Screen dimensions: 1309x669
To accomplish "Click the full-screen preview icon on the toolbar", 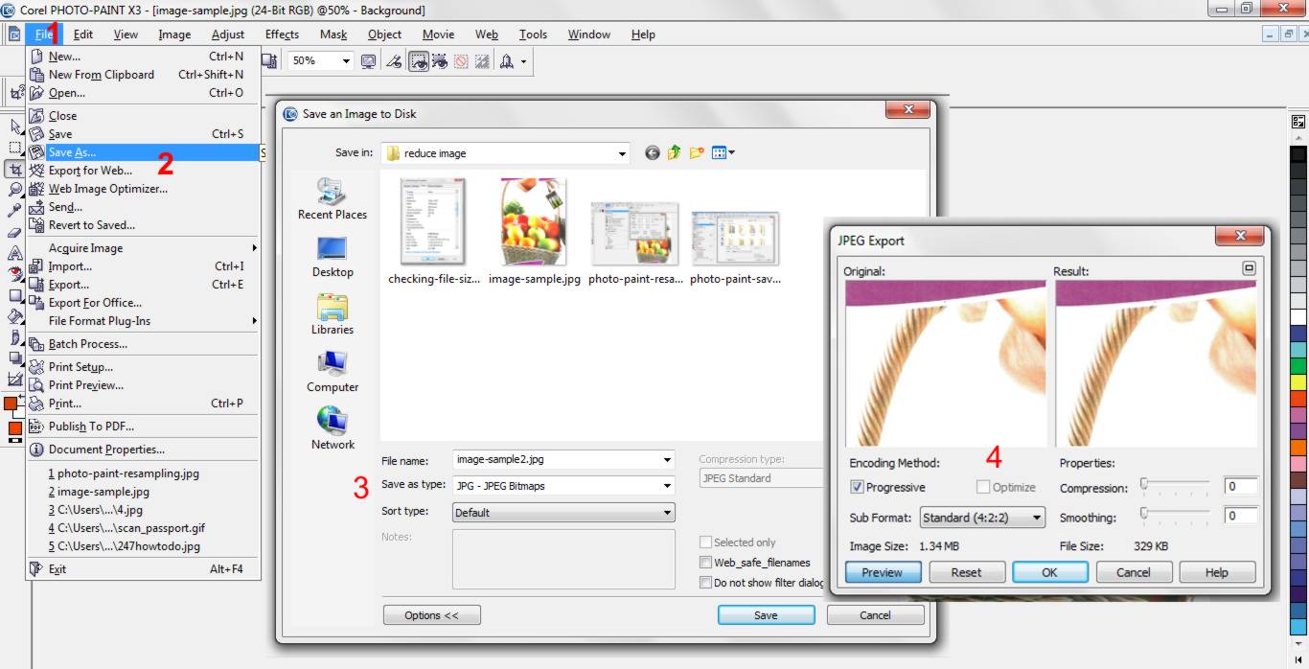I will (x=369, y=59).
